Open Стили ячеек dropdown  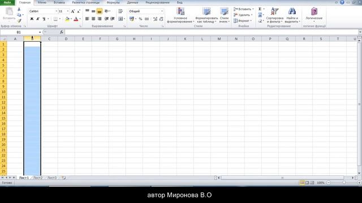[x=224, y=15]
